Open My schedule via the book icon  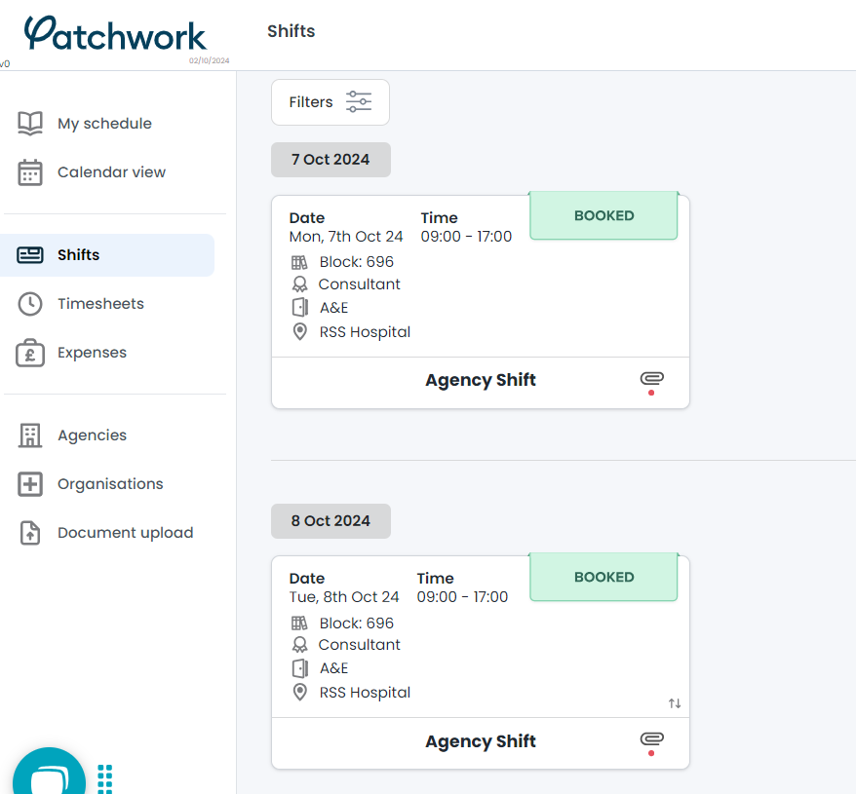click(28, 123)
